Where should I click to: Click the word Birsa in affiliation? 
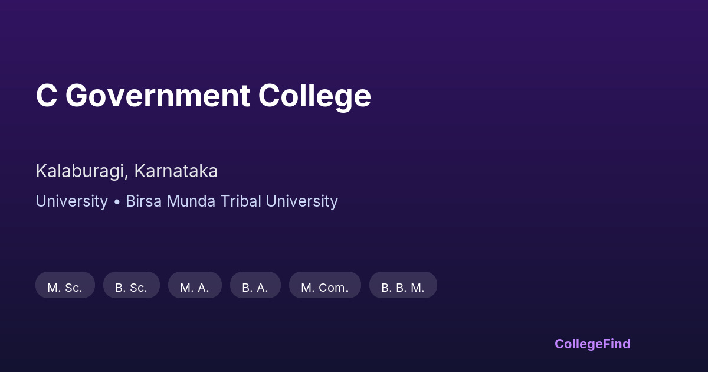142,201
